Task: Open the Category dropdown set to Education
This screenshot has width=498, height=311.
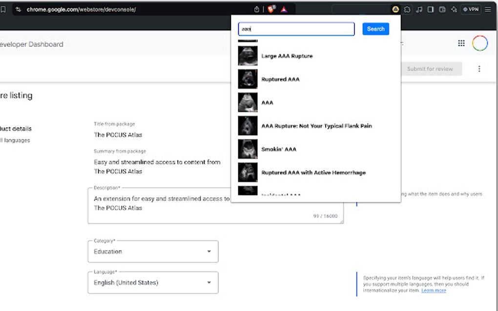Action: pos(152,252)
